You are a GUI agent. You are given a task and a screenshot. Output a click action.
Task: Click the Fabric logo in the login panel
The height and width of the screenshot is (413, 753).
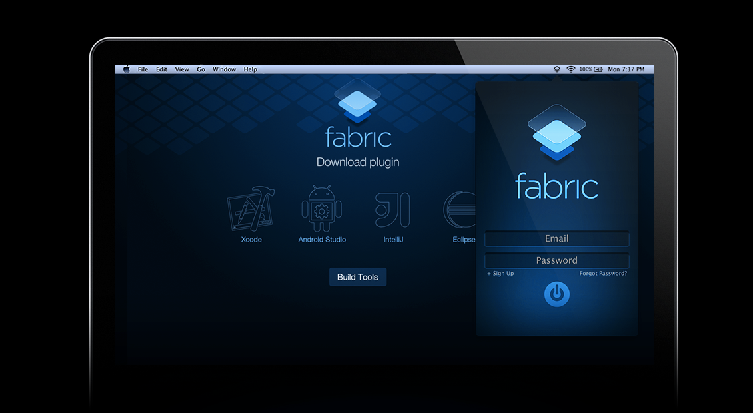click(557, 133)
